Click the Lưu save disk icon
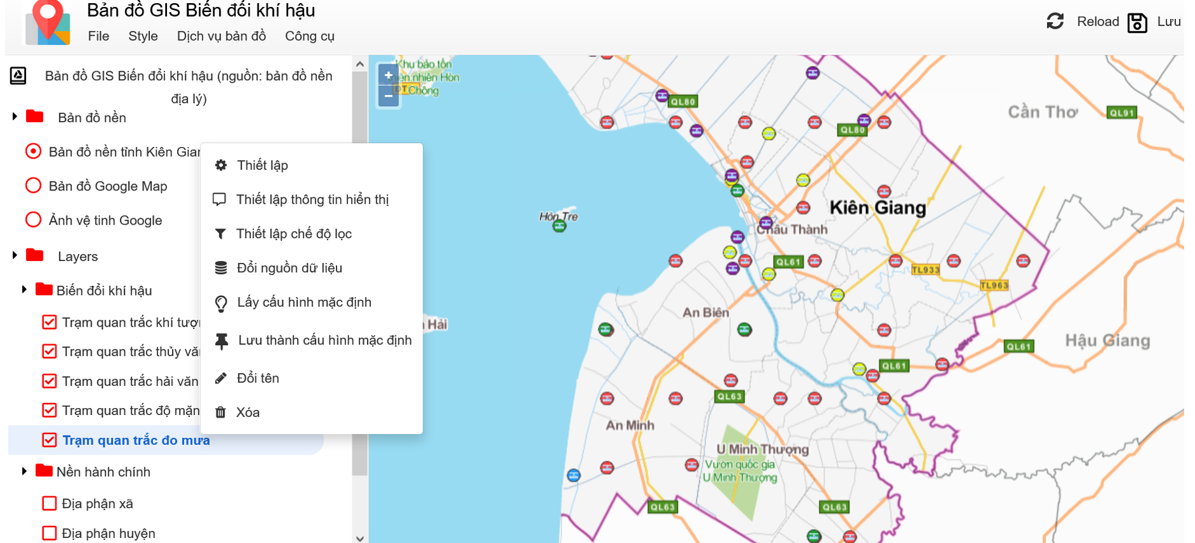Screen dimensions: 1195x543 [x=1137, y=22]
